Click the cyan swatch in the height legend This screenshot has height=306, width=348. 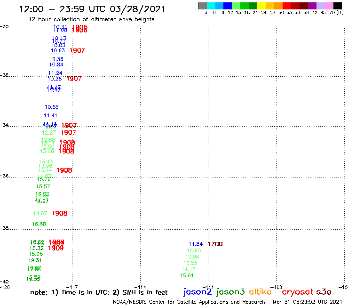click(211, 6)
